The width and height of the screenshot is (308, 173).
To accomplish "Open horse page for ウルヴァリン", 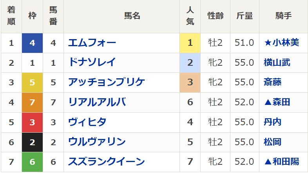I will coord(97,142).
